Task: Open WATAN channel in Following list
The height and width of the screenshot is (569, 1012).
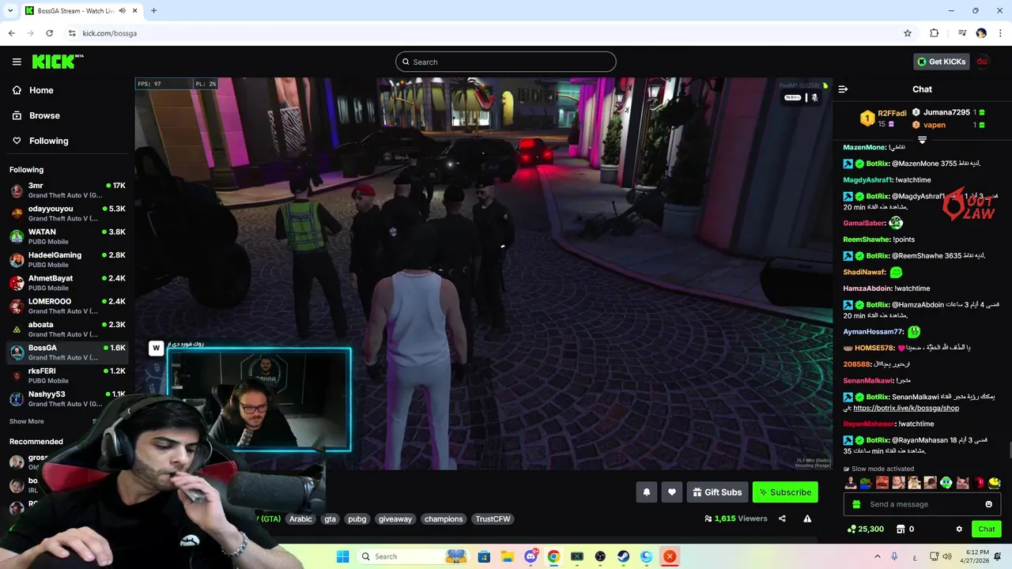Action: tap(67, 236)
